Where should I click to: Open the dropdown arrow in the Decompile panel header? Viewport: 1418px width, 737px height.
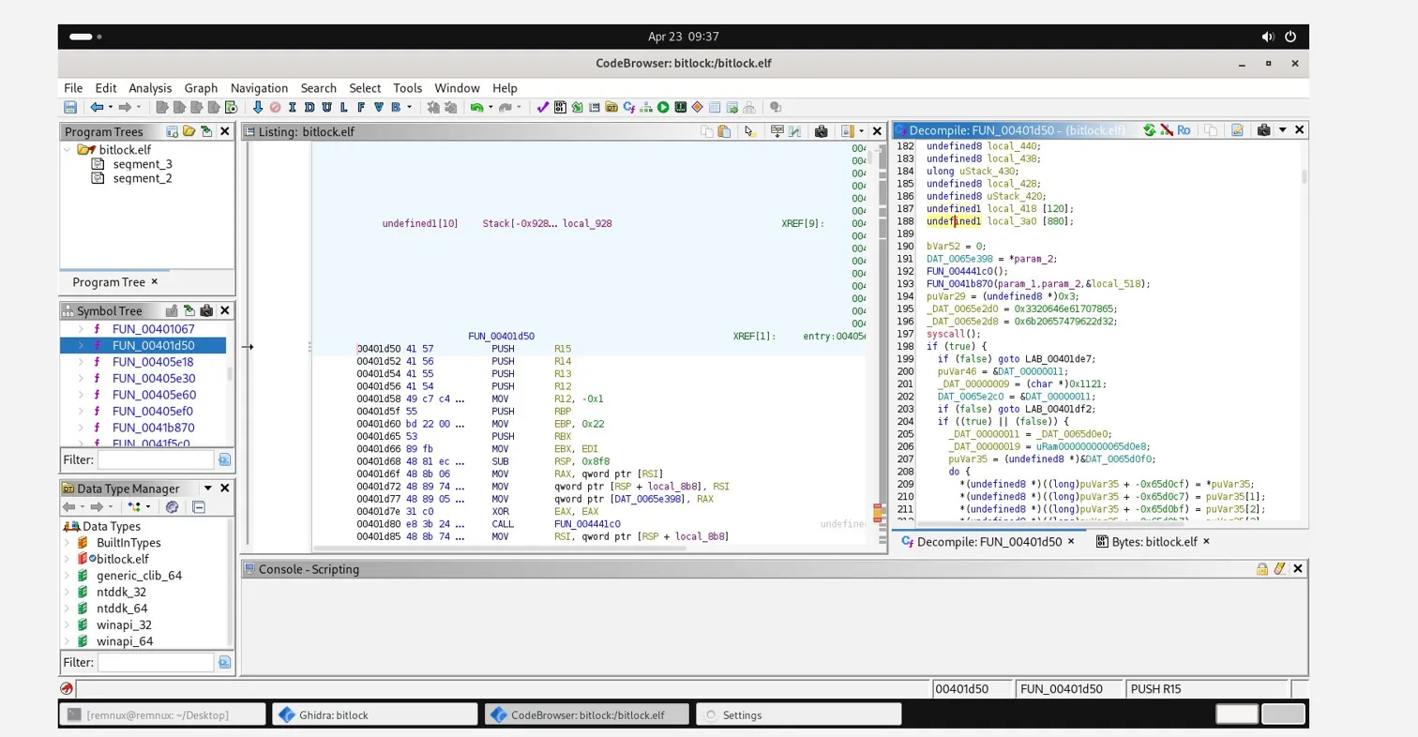(x=1283, y=130)
